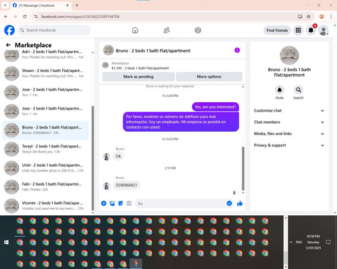Open the Friends icon in top navigation

click(x=166, y=30)
